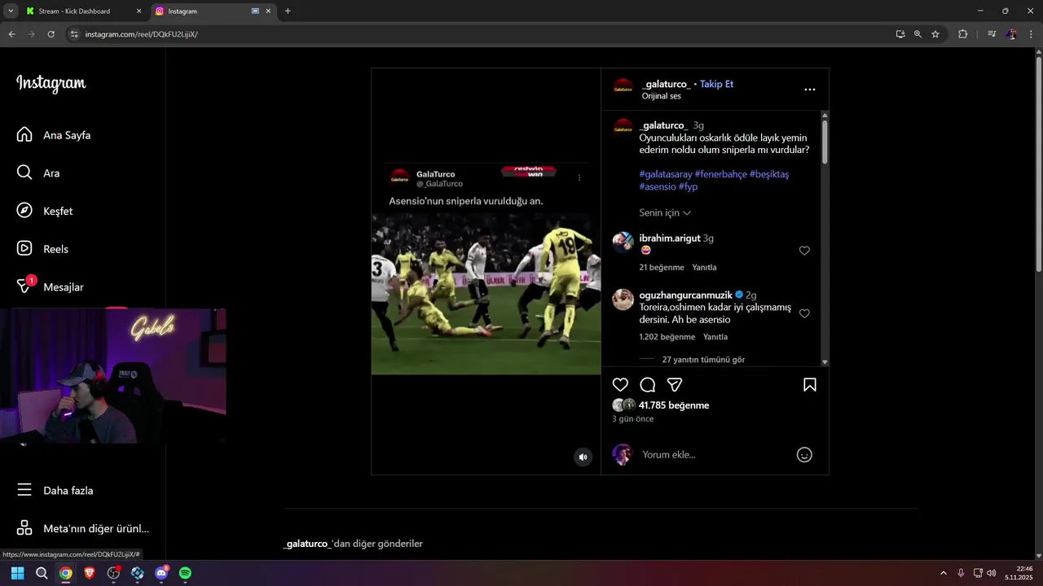
Task: Open oguzhangurcanmuzik profile
Action: pyautogui.click(x=686, y=295)
